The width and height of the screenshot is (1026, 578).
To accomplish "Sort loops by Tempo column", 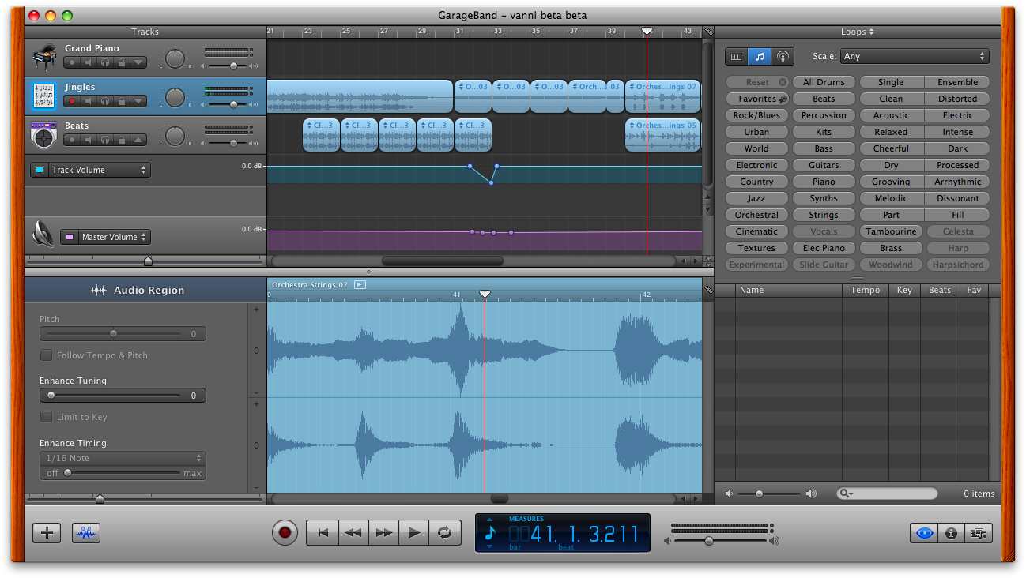I will click(x=866, y=290).
